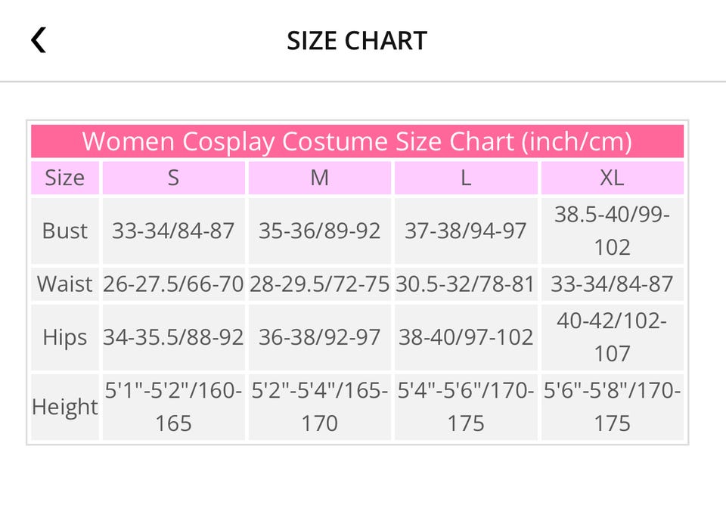
Task: Select the L size column header
Action: 466,178
